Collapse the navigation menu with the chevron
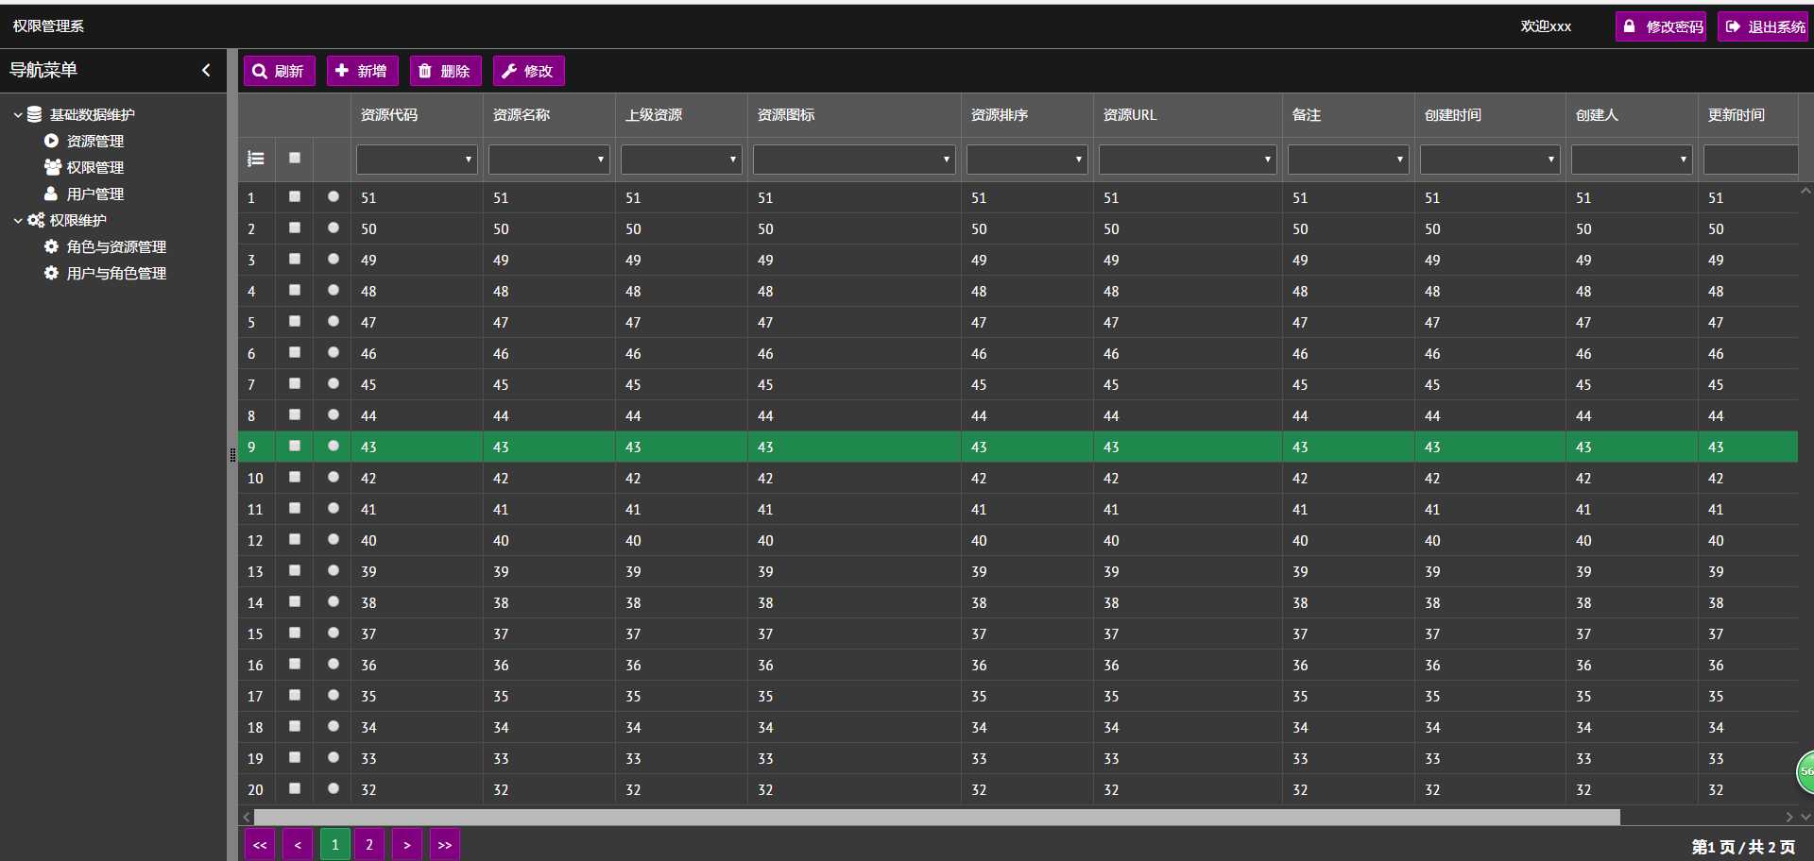Viewport: 1814px width, 861px height. [206, 70]
